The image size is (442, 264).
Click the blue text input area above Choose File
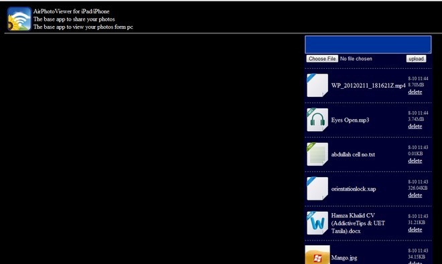point(368,45)
